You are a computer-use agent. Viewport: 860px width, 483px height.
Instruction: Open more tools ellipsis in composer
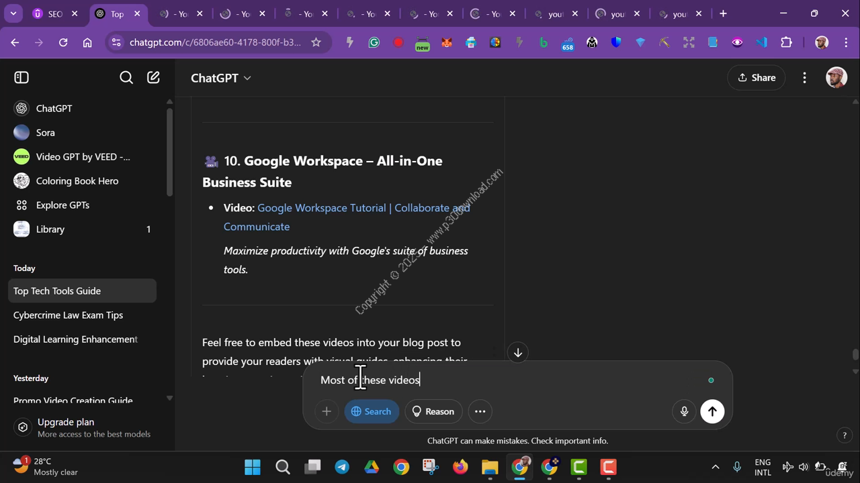480,411
